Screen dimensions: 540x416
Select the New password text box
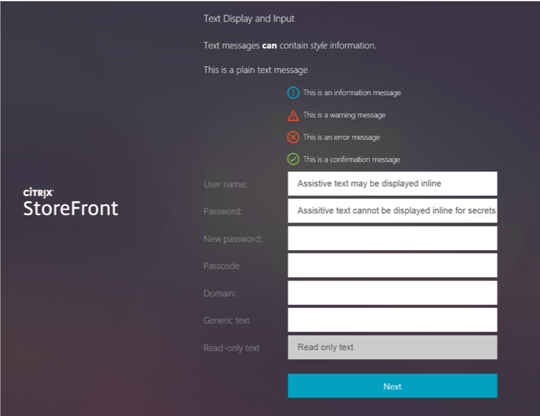(x=392, y=239)
